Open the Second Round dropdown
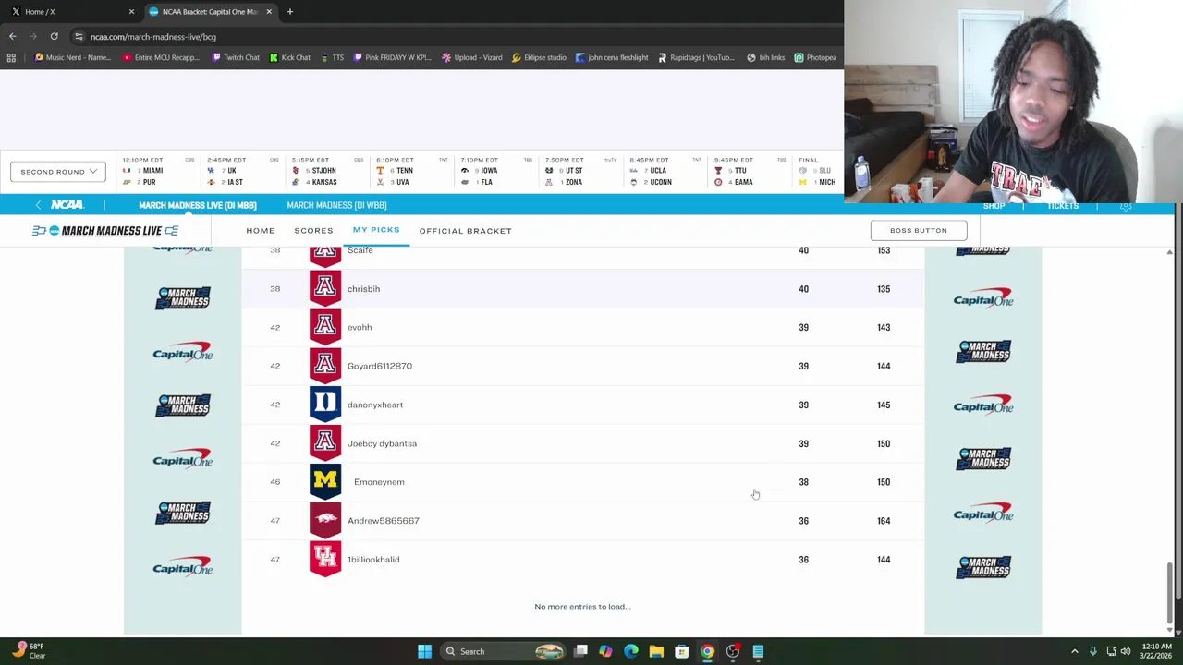Image resolution: width=1183 pixels, height=665 pixels. coord(57,172)
